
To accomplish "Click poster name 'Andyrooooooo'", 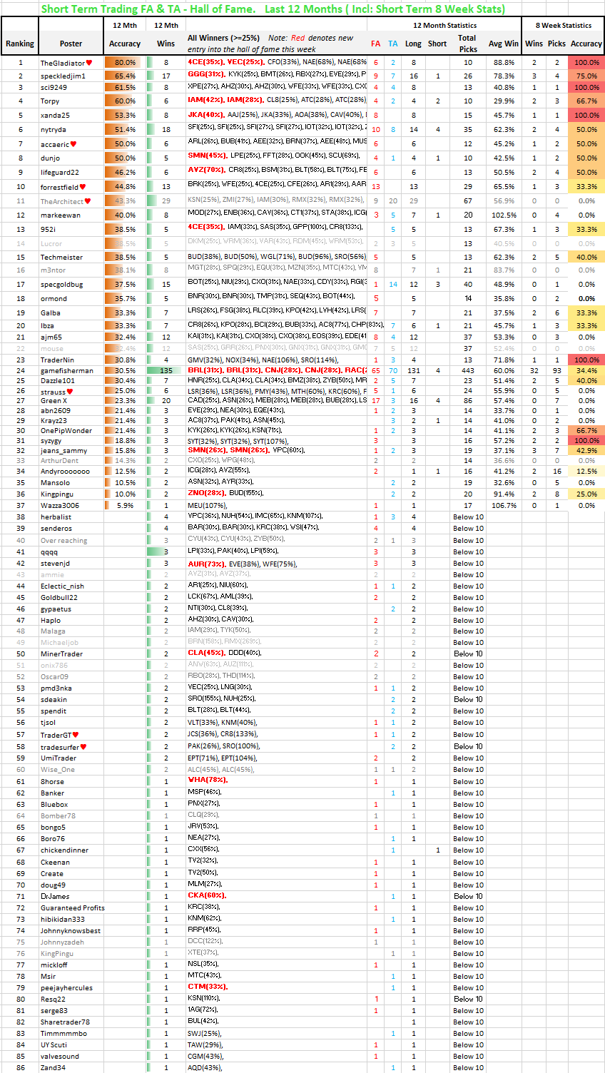I will (x=65, y=472).
